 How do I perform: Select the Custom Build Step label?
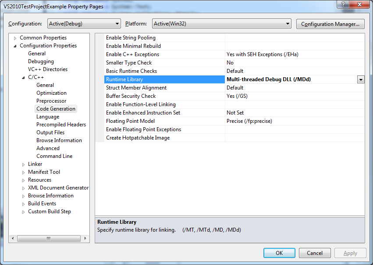click(x=49, y=211)
